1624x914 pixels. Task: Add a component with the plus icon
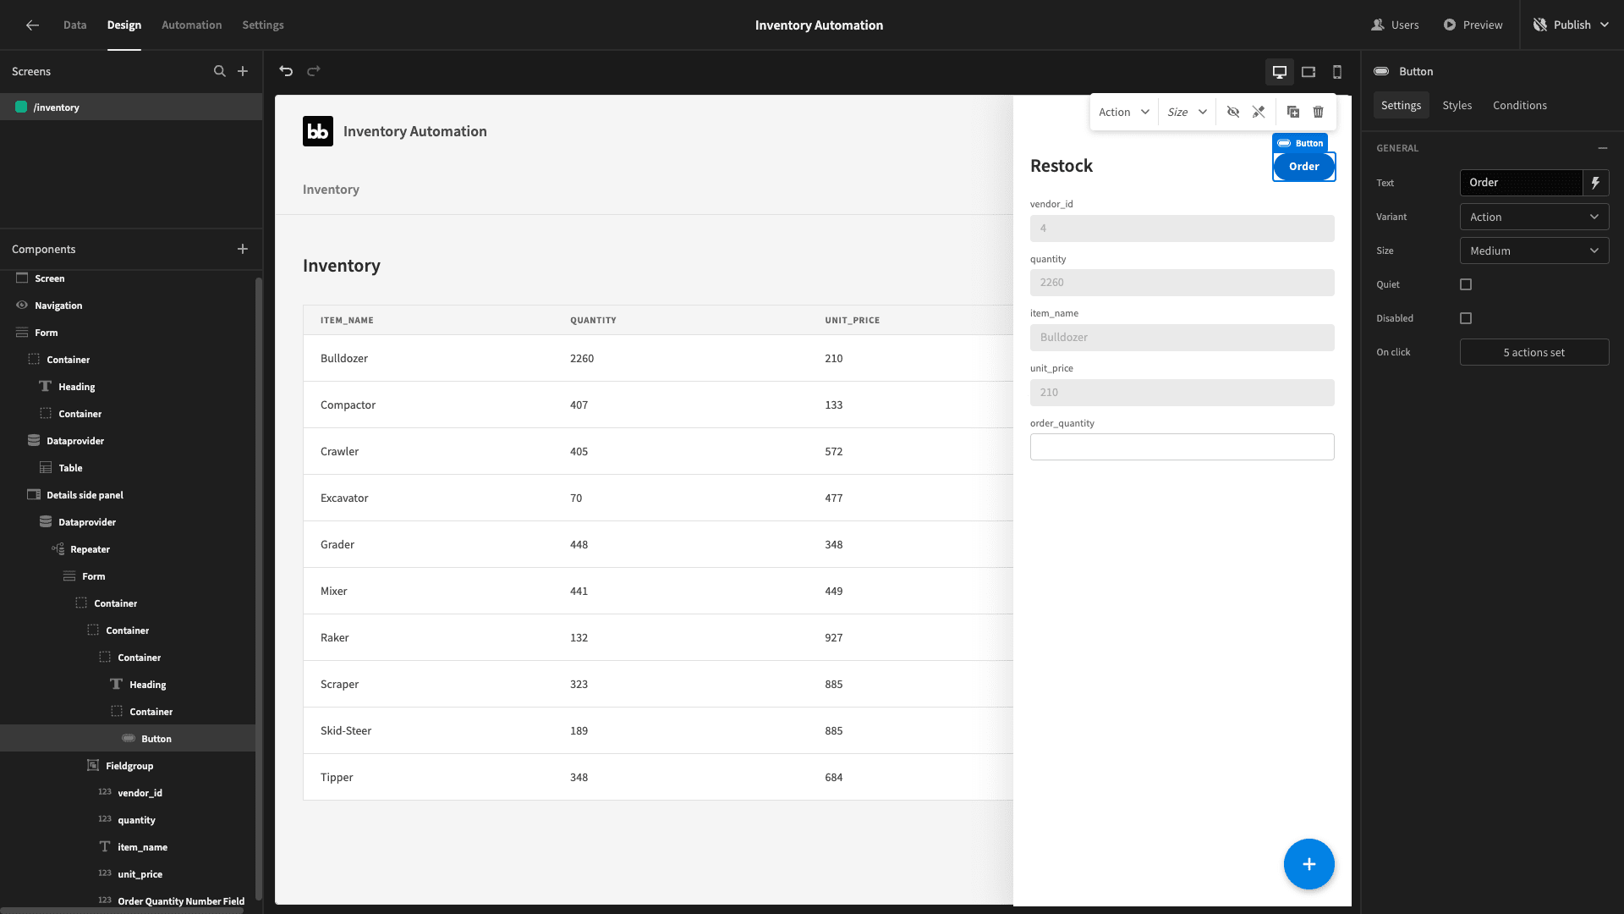pyautogui.click(x=243, y=249)
